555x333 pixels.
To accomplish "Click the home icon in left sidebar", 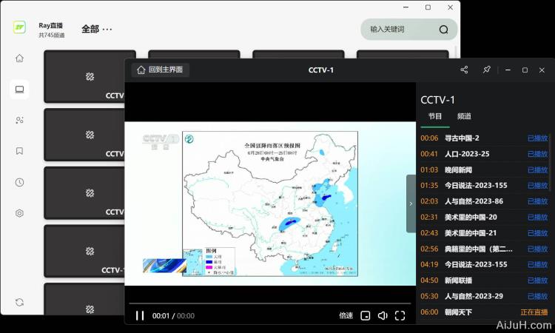I will click(19, 58).
